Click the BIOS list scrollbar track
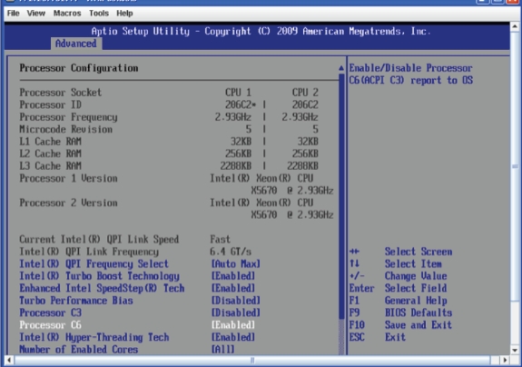The width and height of the screenshot is (522, 367). pyautogui.click(x=341, y=336)
